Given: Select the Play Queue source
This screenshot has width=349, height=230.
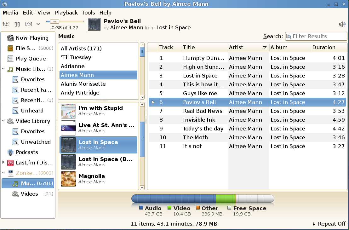Looking at the screenshot, I should coord(31,59).
